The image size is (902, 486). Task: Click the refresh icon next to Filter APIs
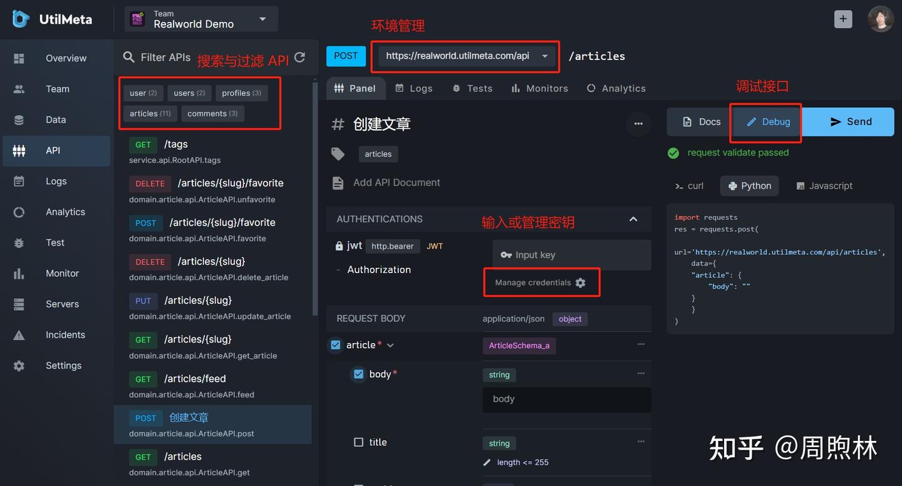[x=300, y=57]
